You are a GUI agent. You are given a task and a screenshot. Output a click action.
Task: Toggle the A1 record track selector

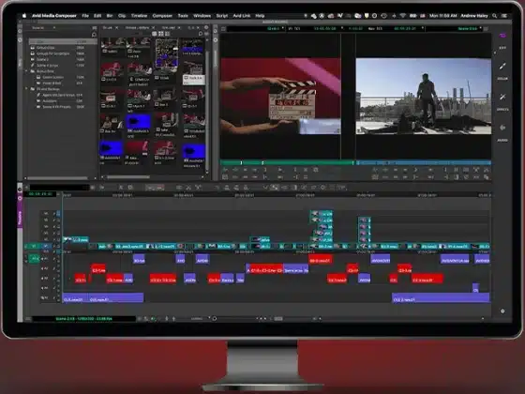tap(46, 259)
